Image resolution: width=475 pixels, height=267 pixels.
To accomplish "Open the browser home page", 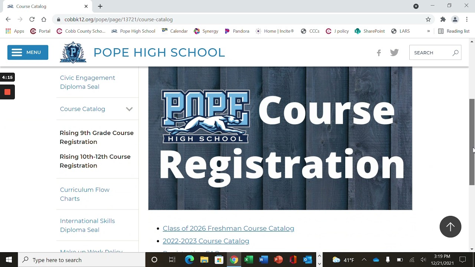I will point(44,19).
